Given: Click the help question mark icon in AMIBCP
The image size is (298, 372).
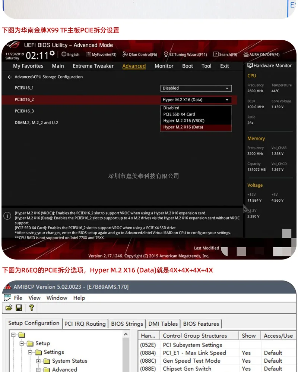Looking at the screenshot, I should click(x=31, y=308).
